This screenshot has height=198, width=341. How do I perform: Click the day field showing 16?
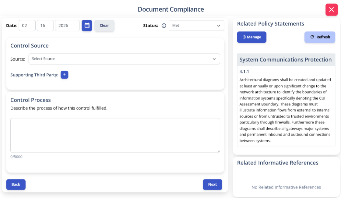click(45, 26)
